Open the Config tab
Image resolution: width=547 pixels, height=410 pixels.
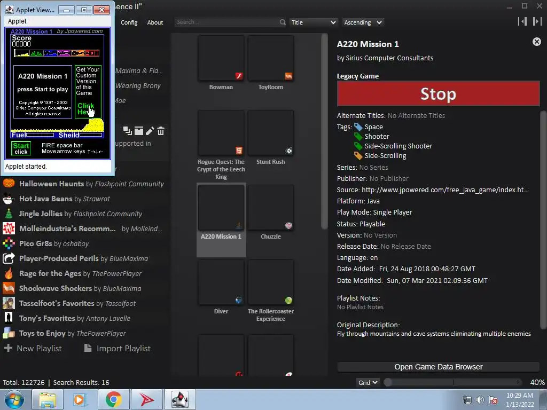[129, 22]
